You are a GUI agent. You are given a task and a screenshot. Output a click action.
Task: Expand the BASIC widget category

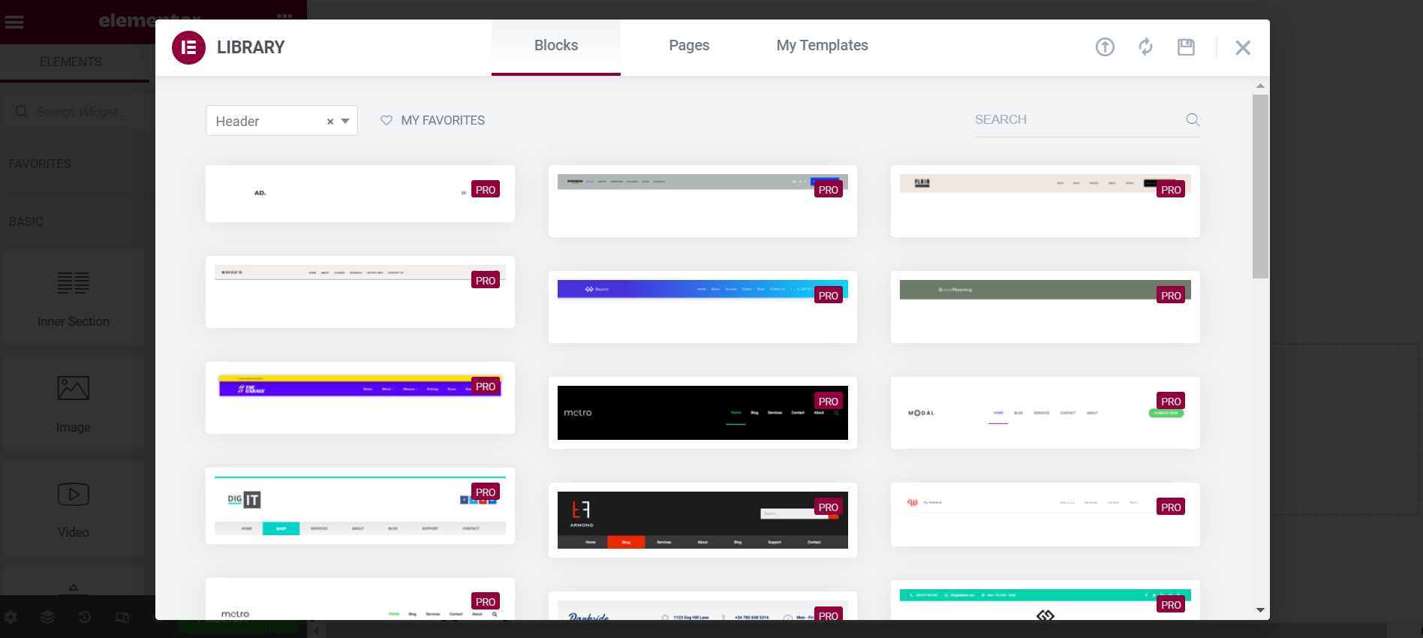pyautogui.click(x=26, y=221)
